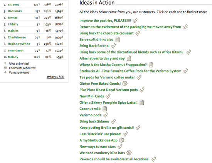Click checkmark icon beside Improve the pastries

tap(135, 20)
